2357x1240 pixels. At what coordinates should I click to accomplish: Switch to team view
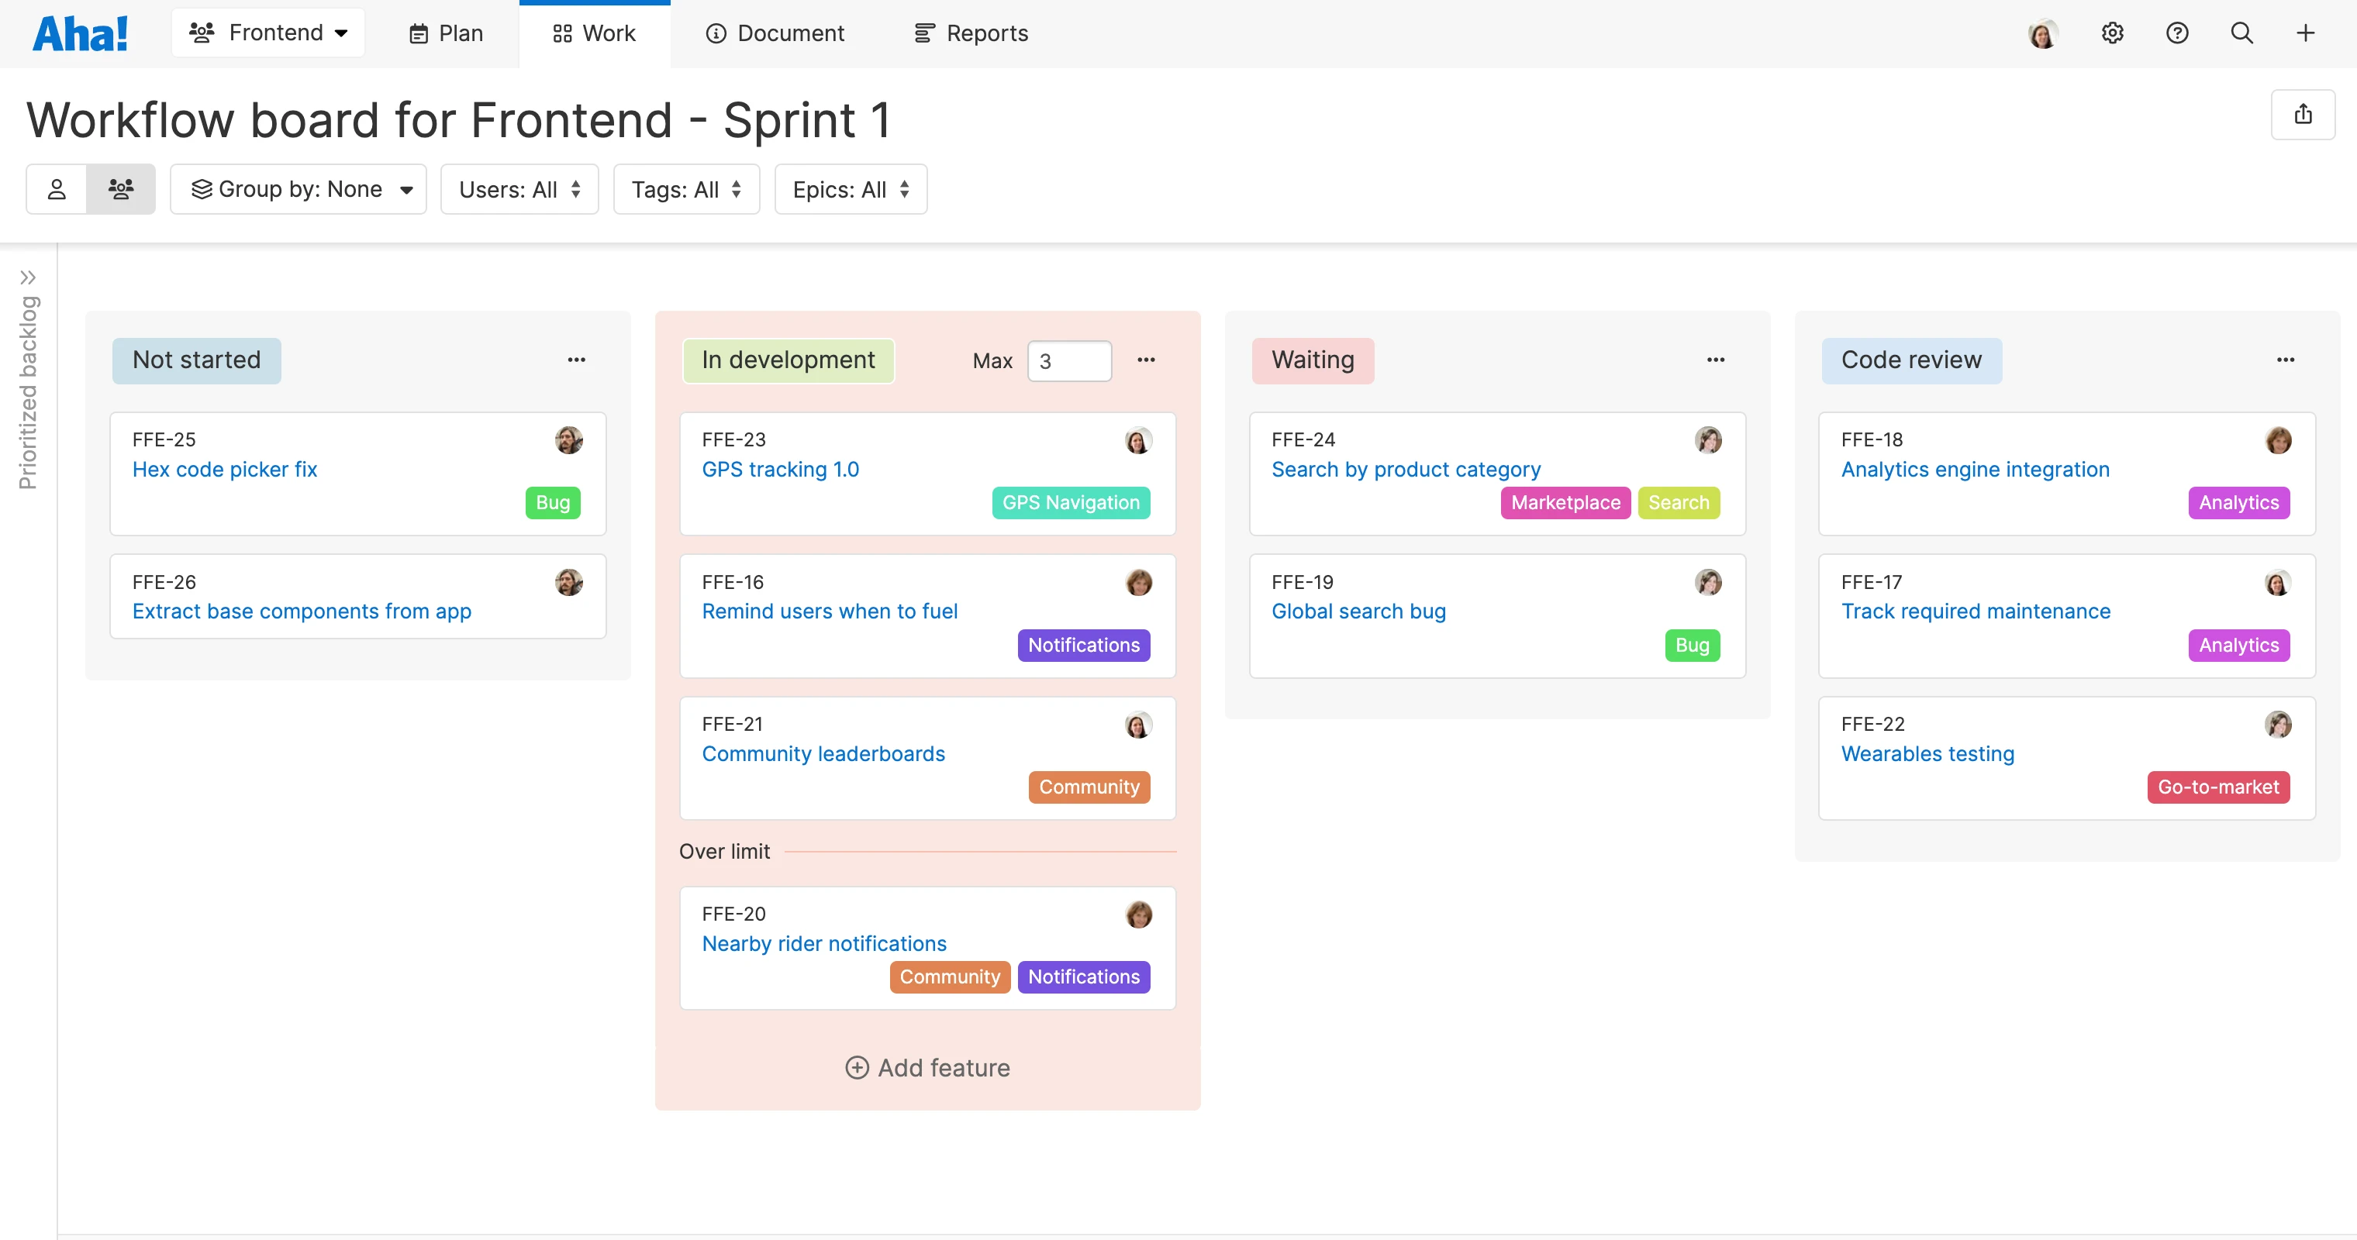(122, 188)
